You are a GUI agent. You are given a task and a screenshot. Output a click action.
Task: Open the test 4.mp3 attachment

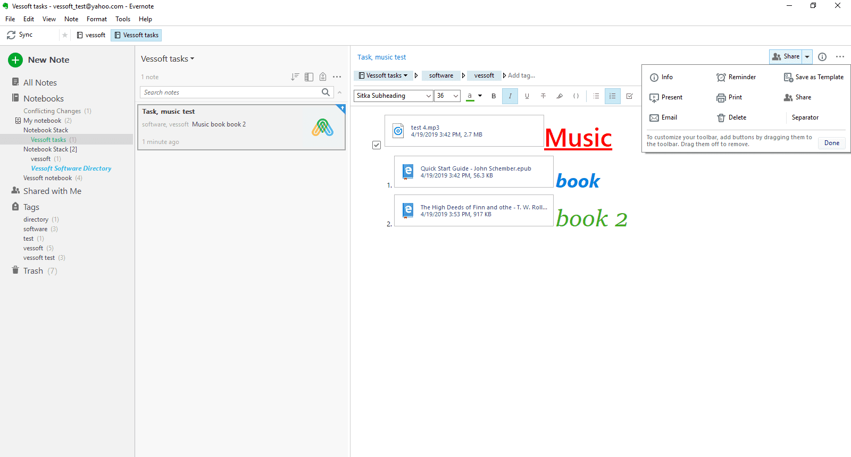[464, 131]
